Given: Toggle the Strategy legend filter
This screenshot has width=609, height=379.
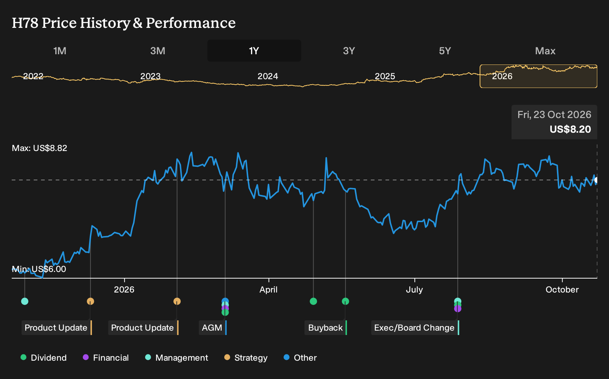Looking at the screenshot, I should pyautogui.click(x=246, y=357).
